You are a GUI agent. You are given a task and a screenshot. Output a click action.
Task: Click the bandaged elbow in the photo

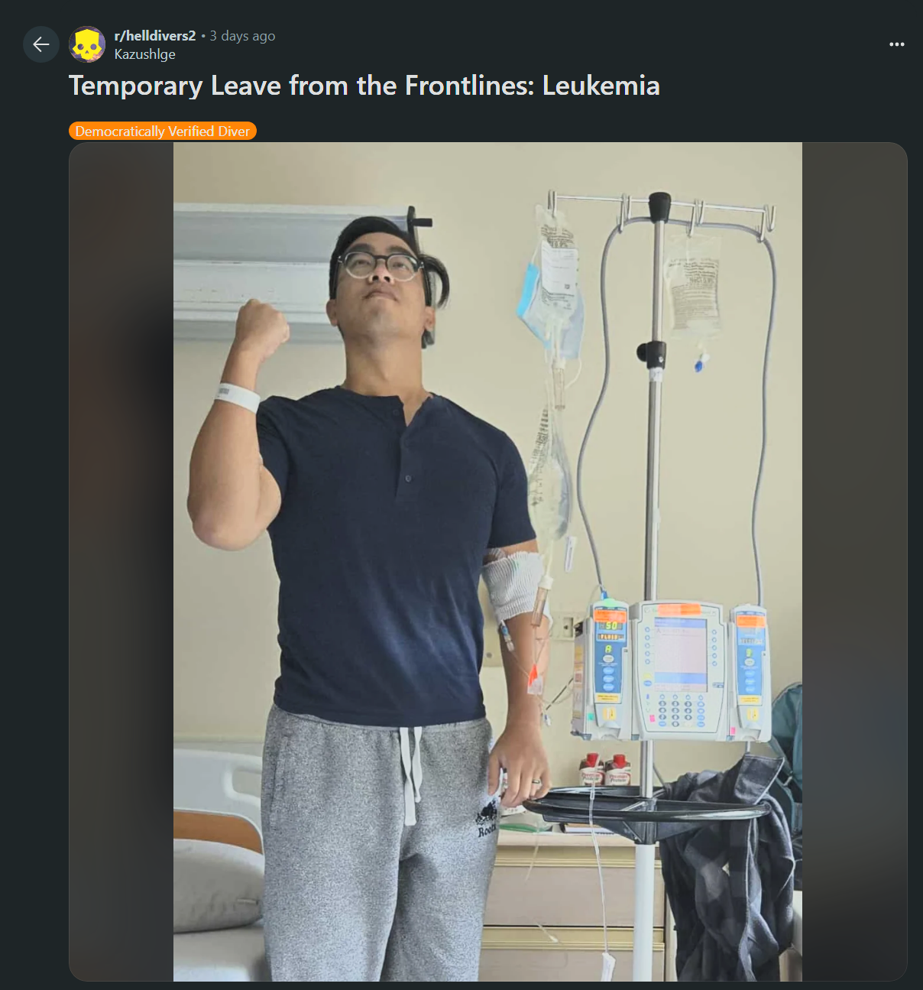pyautogui.click(x=513, y=585)
